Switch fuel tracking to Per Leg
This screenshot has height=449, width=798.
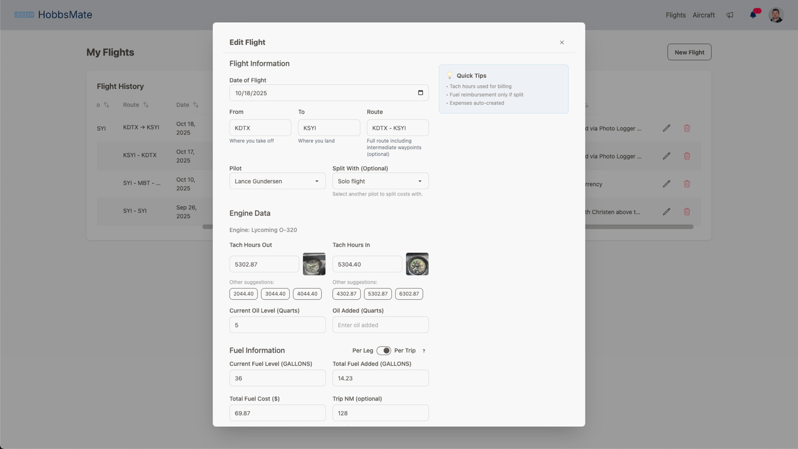pos(384,350)
